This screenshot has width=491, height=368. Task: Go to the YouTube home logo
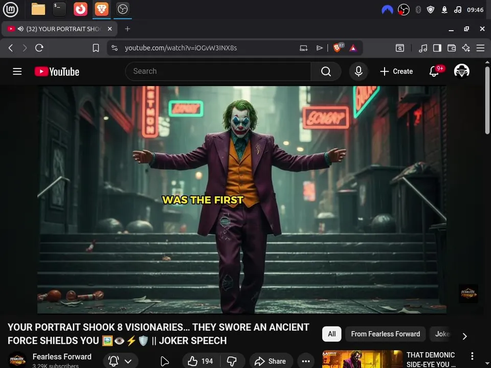tap(57, 72)
